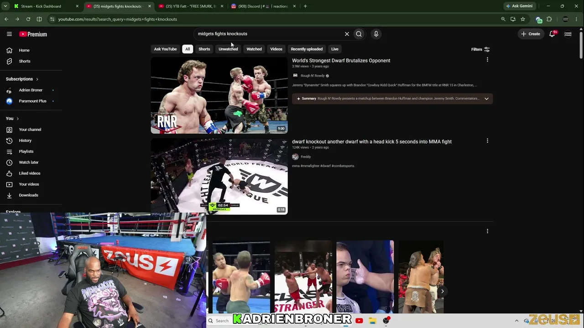Open the account avatar menu
The height and width of the screenshot is (328, 584).
(568, 34)
